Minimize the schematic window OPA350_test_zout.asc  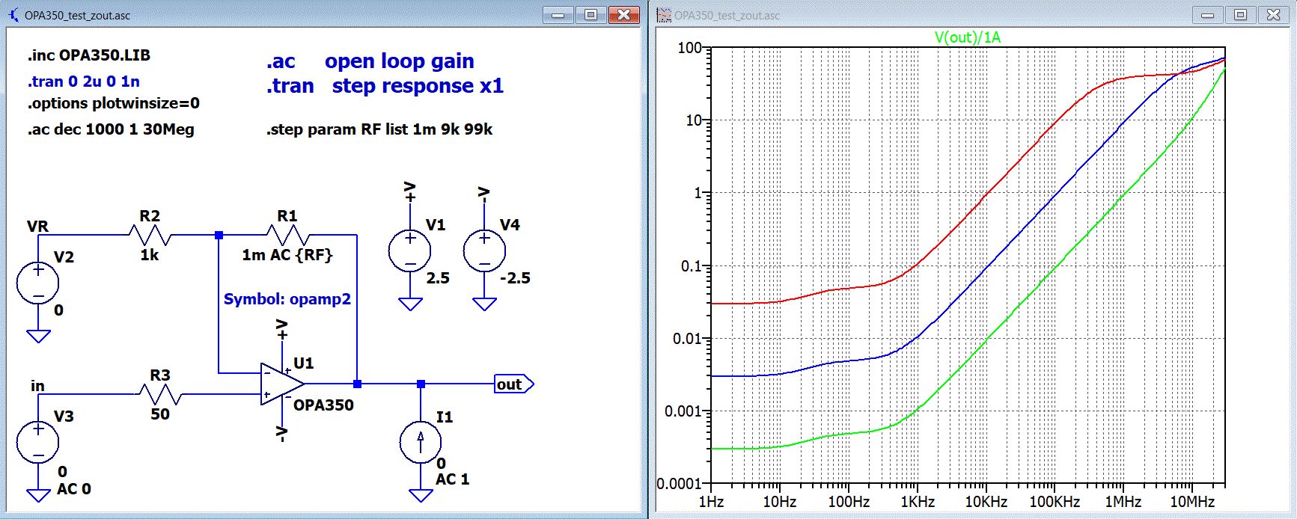click(x=558, y=15)
